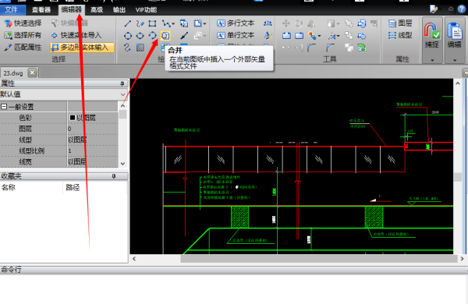Click the fillet corner tool icon
The image size is (468, 304).
311,48
